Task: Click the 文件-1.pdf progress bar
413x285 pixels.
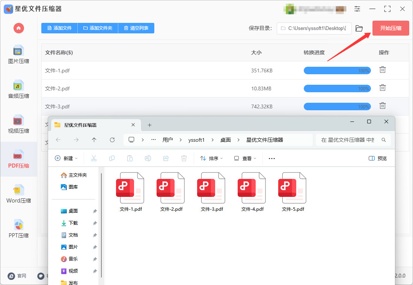Action: (337, 70)
